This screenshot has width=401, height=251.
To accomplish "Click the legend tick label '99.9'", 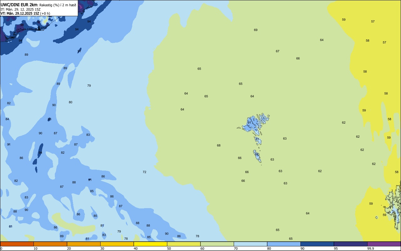I will coord(370,248).
